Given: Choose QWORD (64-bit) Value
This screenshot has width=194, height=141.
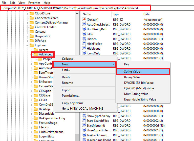Looking at the screenshot, I should 143,88.
